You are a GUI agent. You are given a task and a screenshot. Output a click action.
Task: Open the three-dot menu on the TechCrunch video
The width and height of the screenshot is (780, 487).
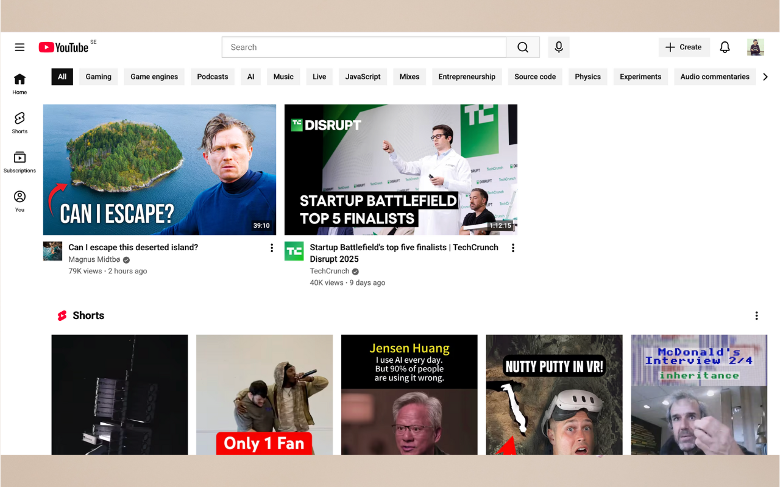[x=513, y=248]
